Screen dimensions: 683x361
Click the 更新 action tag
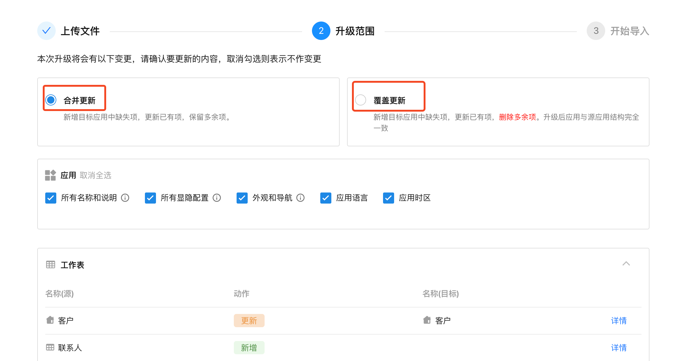pos(249,321)
